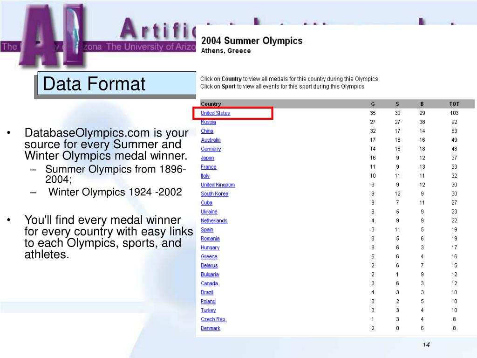The width and height of the screenshot is (477, 358).
Task: Open the Denmark country link
Action: coord(210,328)
